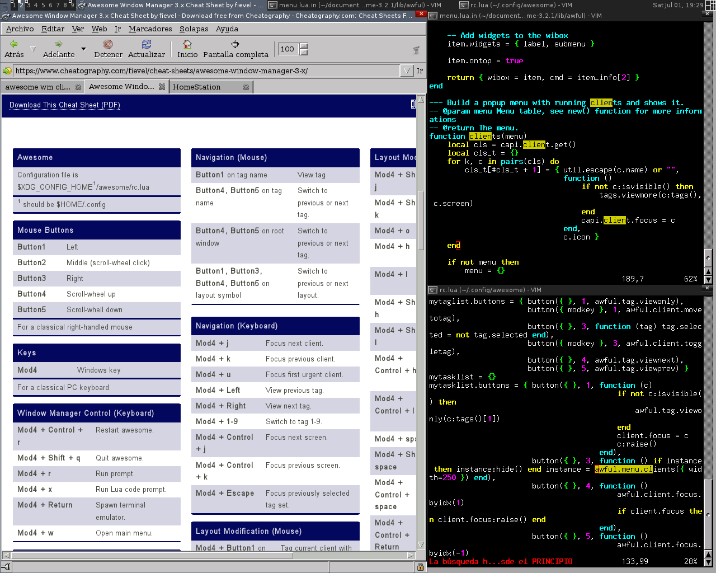Close the 'awesome wm cli...' tab
Image resolution: width=716 pixels, height=573 pixels.
point(78,87)
